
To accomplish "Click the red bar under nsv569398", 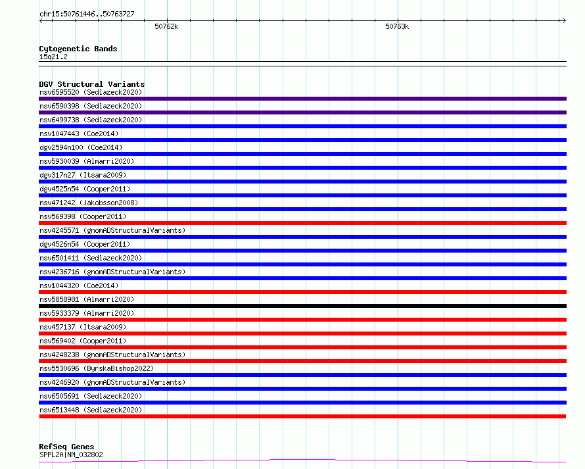I will (302, 223).
